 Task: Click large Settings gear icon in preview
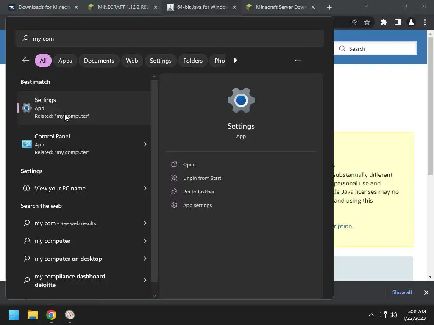tap(241, 101)
